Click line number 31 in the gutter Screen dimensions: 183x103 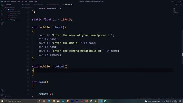[28, 70]
